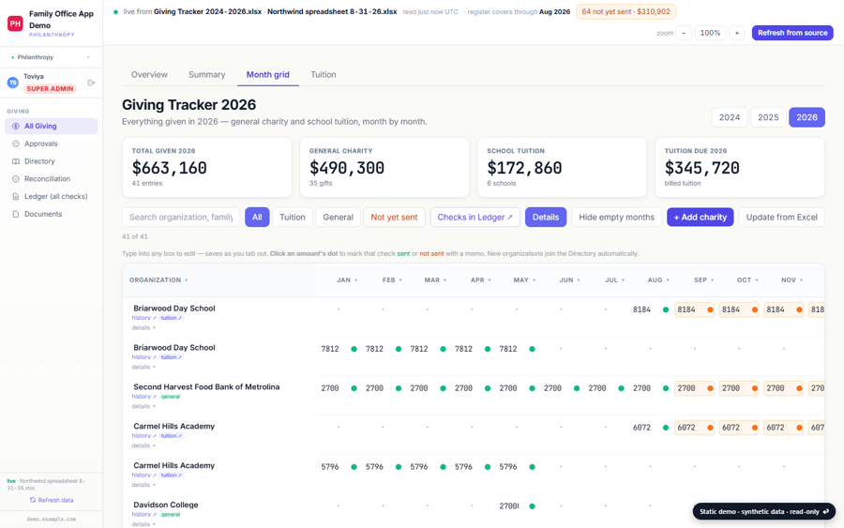The height and width of the screenshot is (528, 844).
Task: Open the AUG column sort arrow
Action: pyautogui.click(x=668, y=279)
